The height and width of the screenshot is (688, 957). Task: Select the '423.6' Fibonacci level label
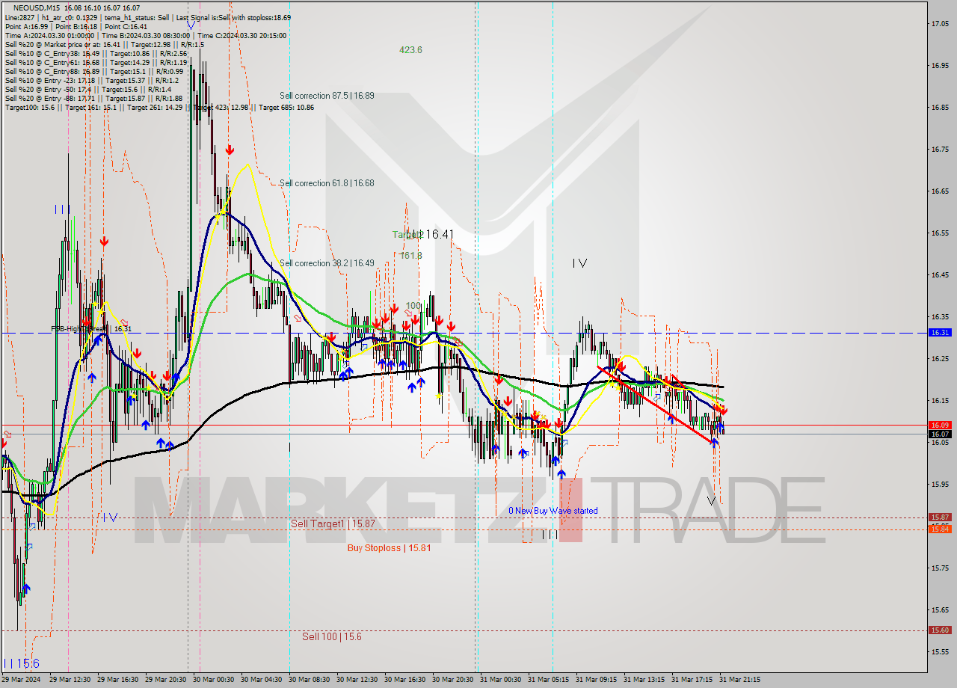(410, 50)
